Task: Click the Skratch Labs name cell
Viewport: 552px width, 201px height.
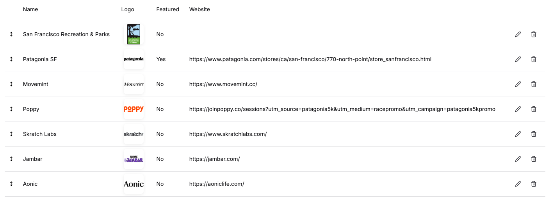Action: point(40,134)
